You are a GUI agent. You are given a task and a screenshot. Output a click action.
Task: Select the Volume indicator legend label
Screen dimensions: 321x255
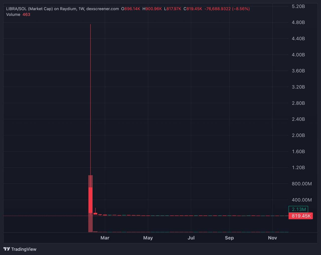coord(13,15)
